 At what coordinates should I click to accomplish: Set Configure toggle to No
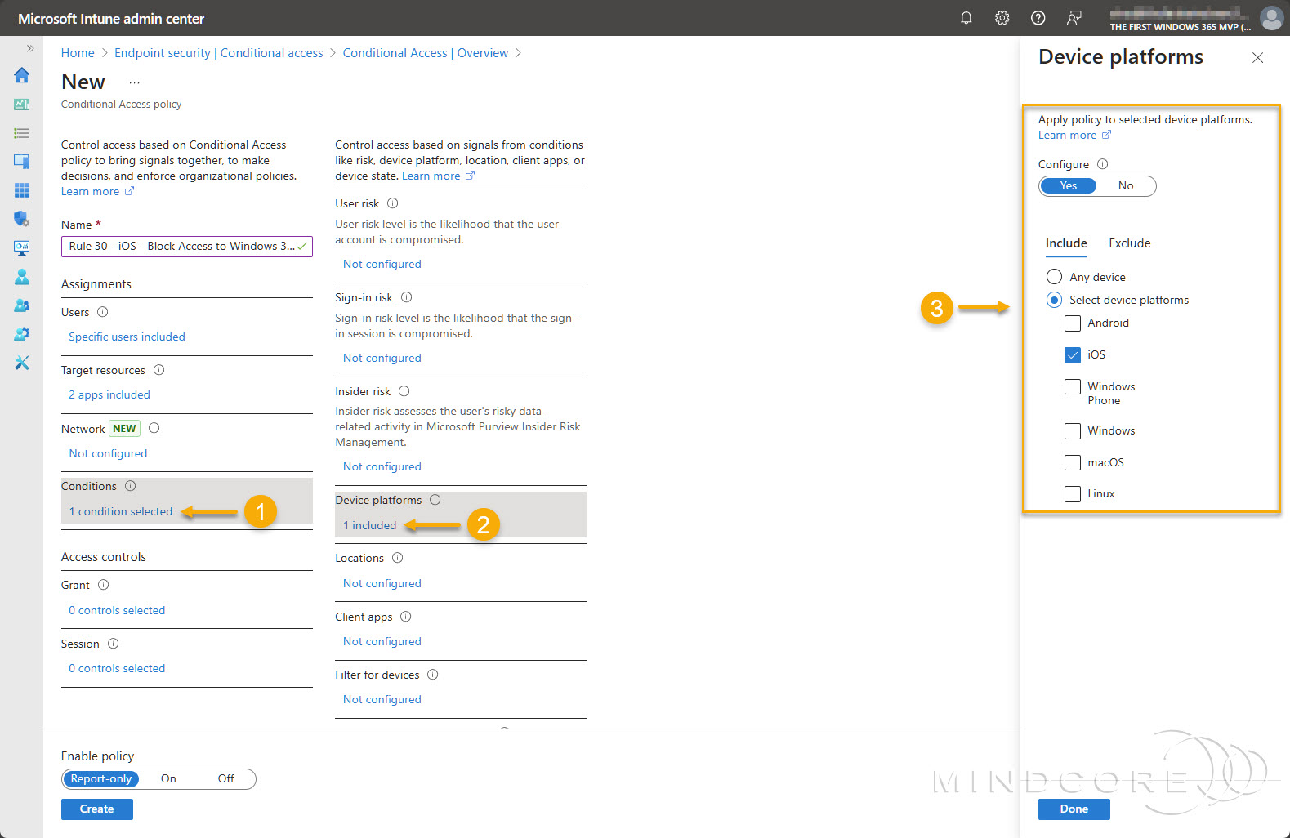pos(1125,186)
